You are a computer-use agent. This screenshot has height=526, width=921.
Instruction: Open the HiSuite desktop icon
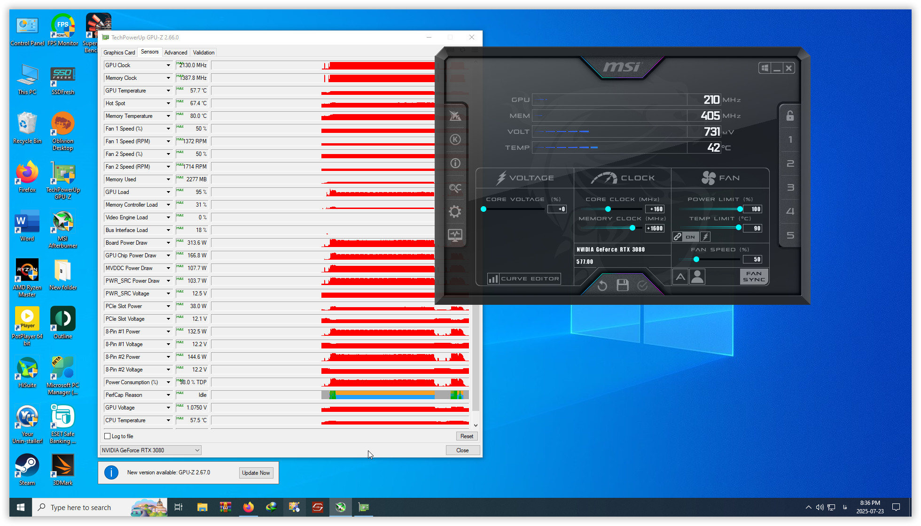pyautogui.click(x=27, y=372)
